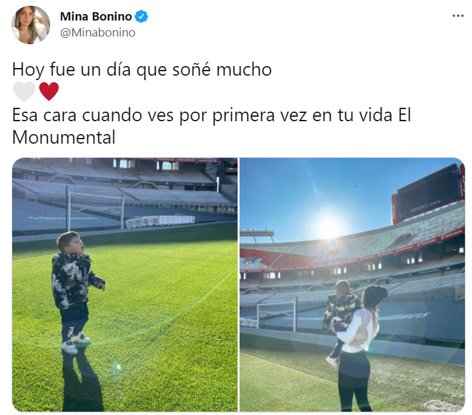Select the text 'Hoy fue un día que soñé mucho'
The image size is (472, 415).
coord(142,70)
